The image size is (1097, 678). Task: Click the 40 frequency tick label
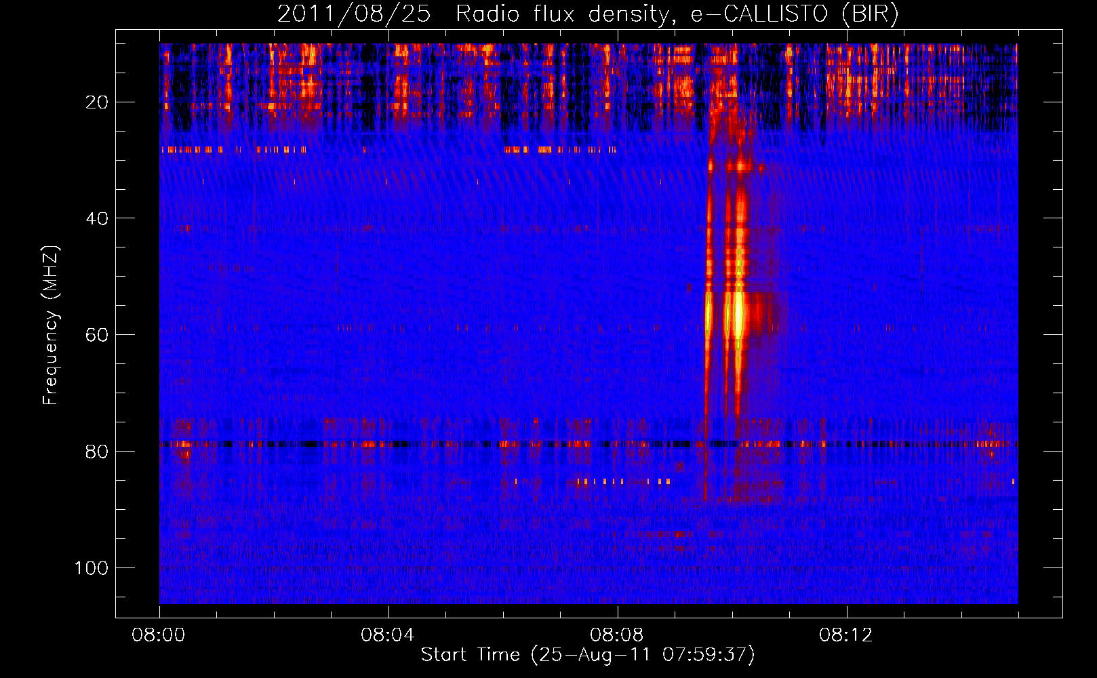[x=97, y=219]
